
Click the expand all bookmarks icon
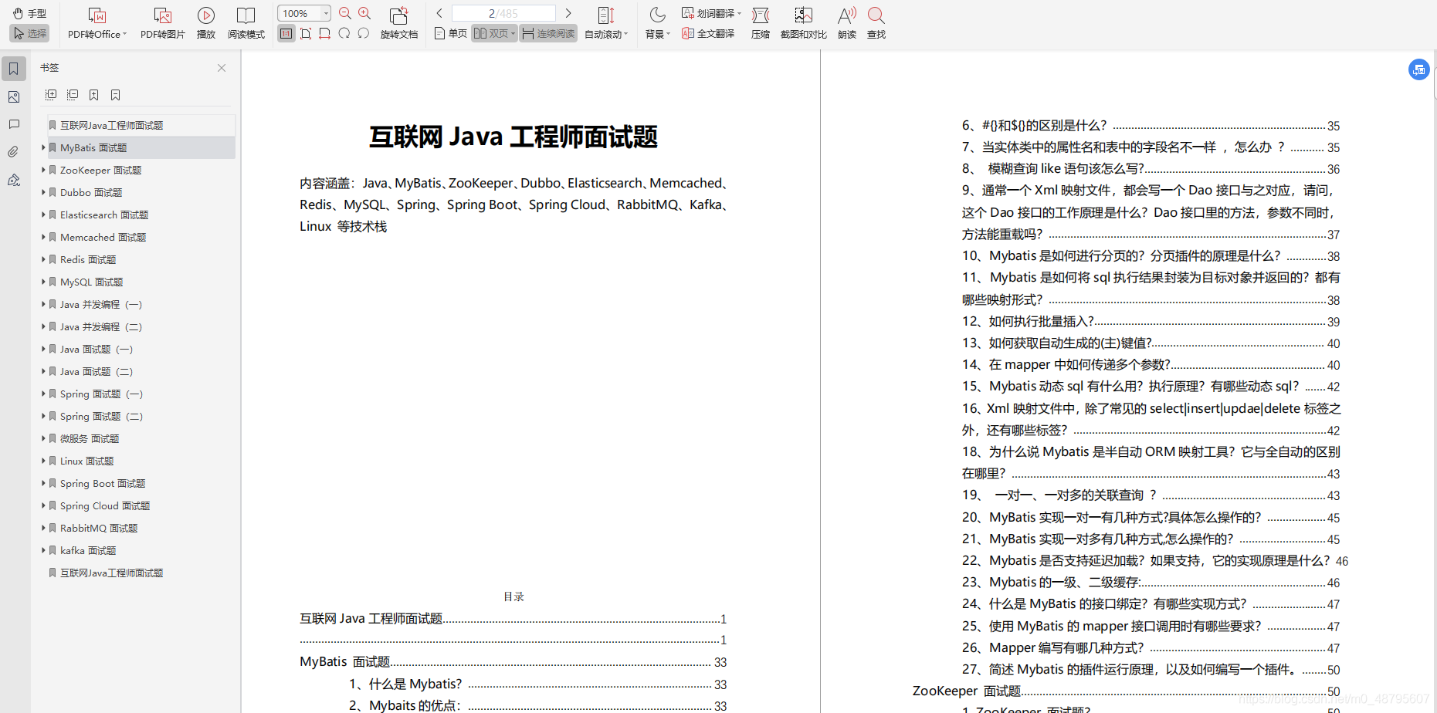[51, 95]
